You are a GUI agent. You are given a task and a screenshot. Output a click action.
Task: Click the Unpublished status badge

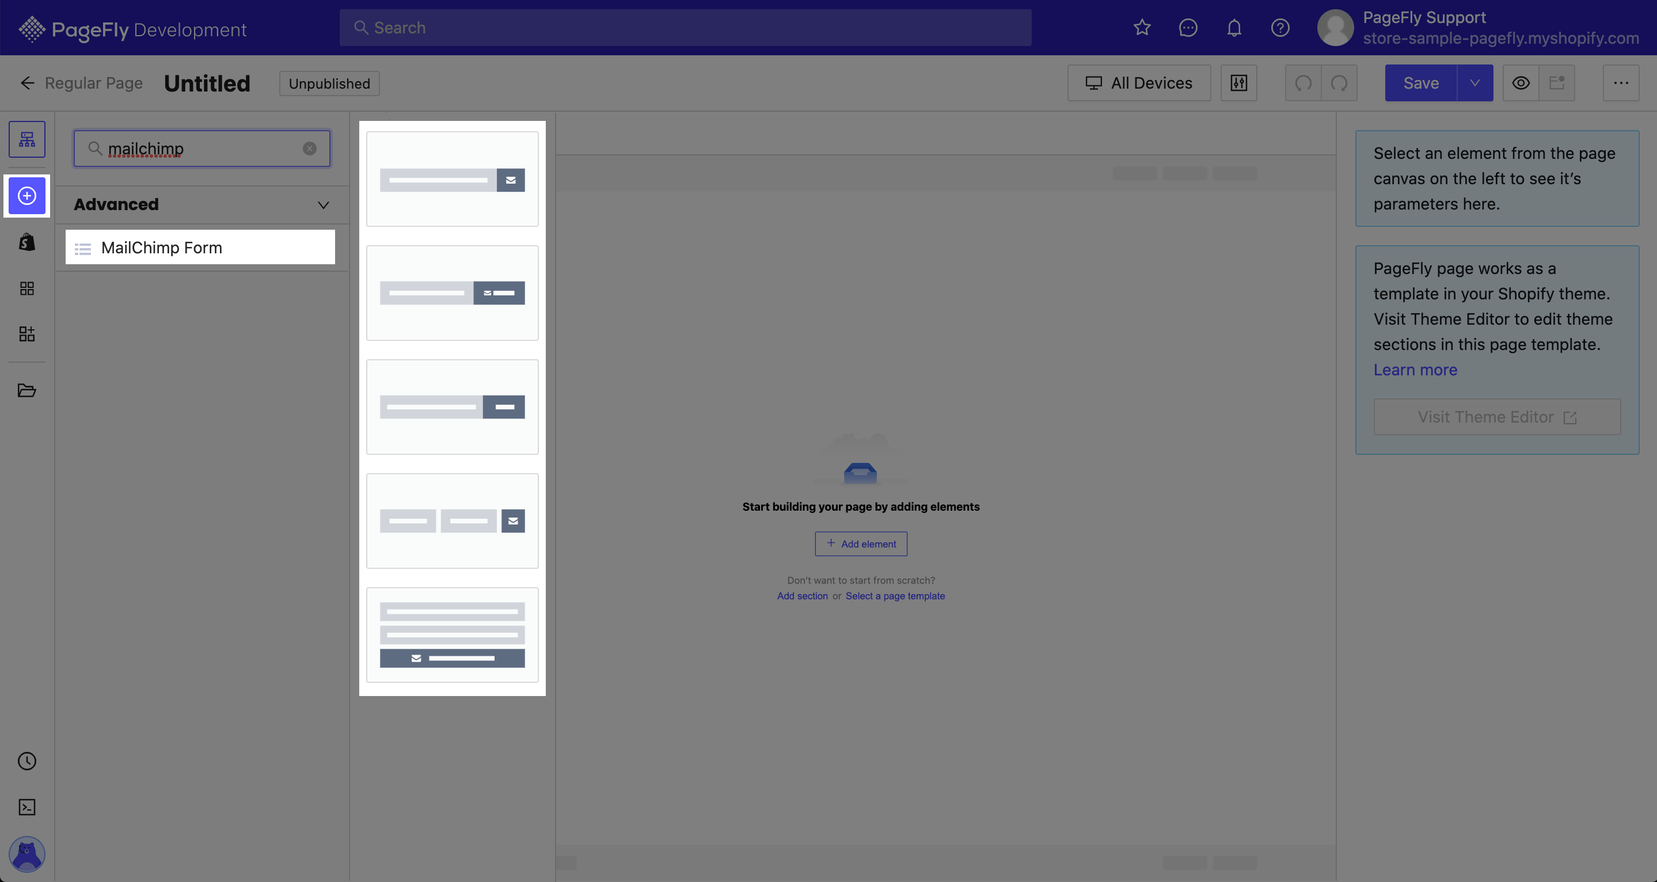click(x=329, y=83)
